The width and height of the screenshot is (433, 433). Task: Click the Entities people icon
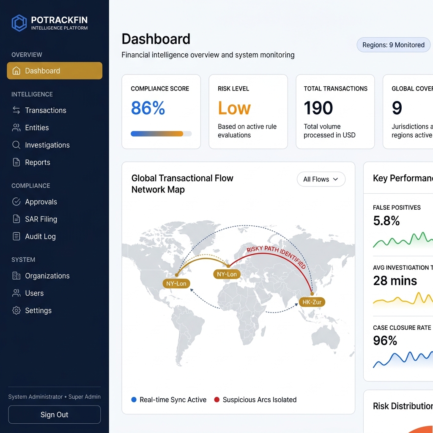(x=16, y=128)
